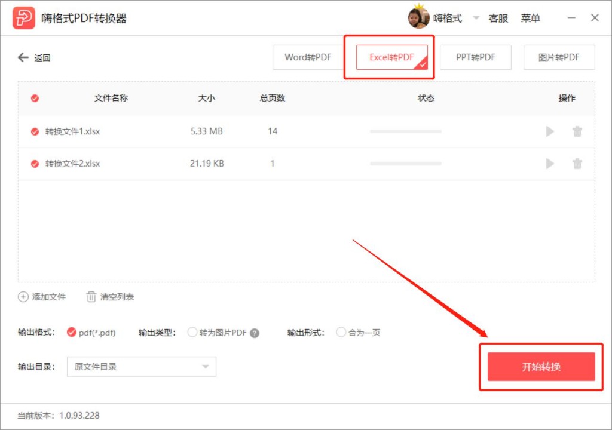Switch to the Word转PDF tab
This screenshot has height=430, width=612.
pos(308,57)
